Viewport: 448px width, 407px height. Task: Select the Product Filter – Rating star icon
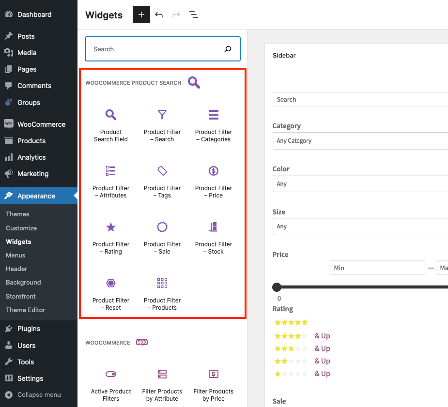(110, 227)
